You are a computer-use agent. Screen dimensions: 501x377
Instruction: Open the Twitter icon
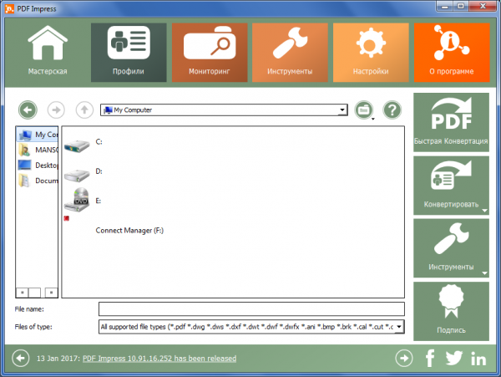point(454,358)
